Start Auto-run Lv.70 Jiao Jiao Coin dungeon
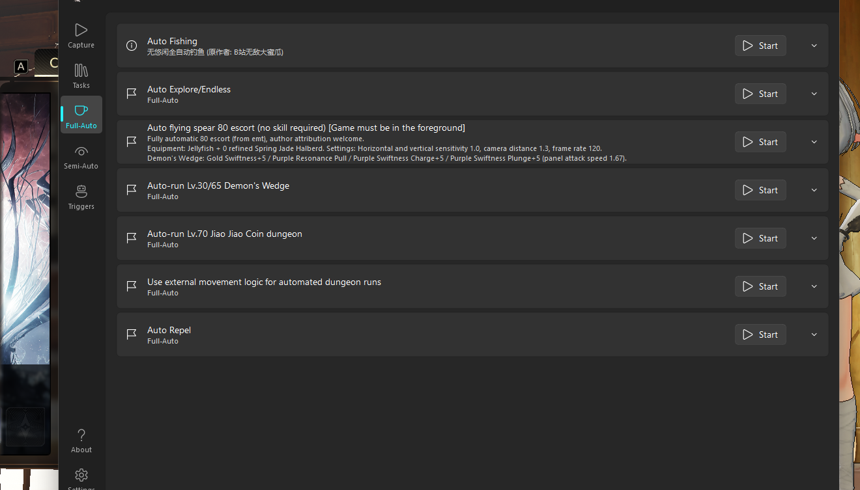 tap(760, 238)
